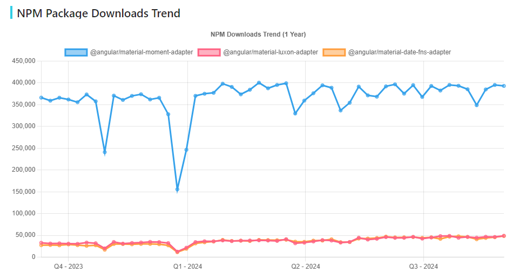Toggle the @angular/material-date-fns-adapter legend label
Viewport: 519px width, 280px height.
coord(399,52)
